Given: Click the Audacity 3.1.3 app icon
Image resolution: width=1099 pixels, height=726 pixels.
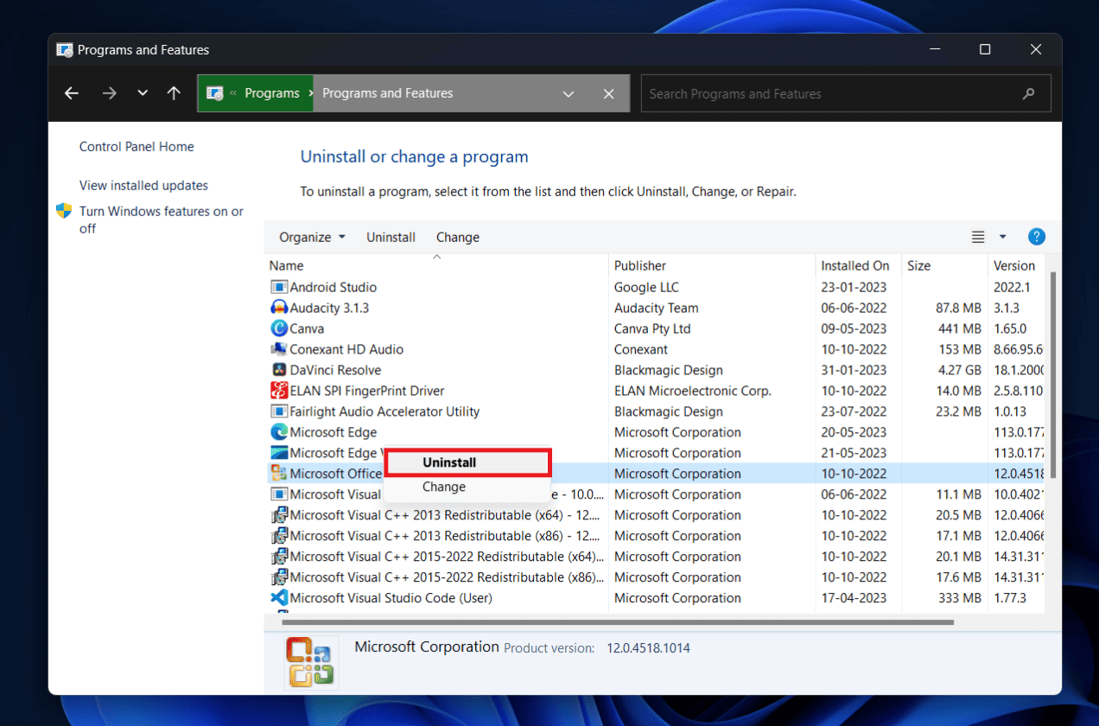Looking at the screenshot, I should [278, 308].
